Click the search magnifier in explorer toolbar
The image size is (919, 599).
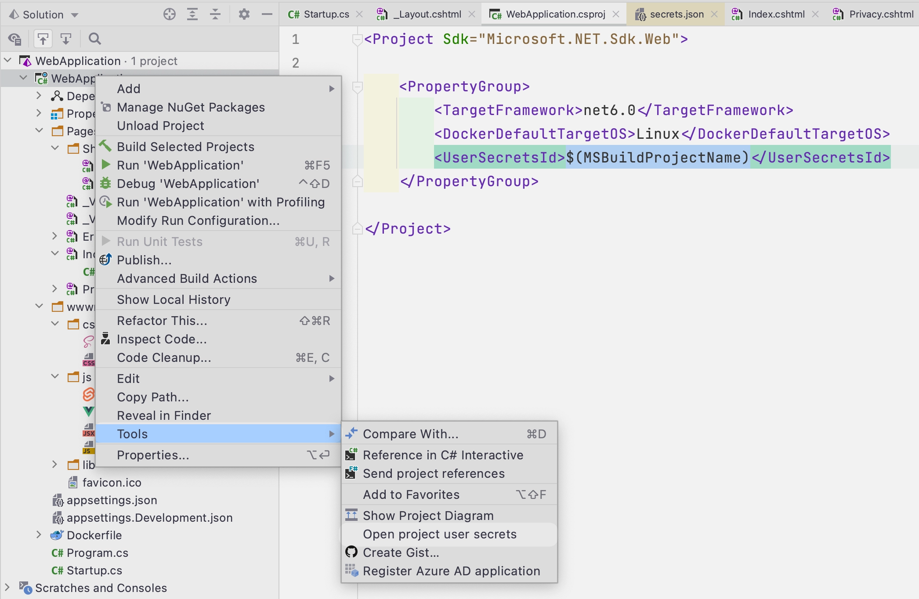[x=94, y=39]
